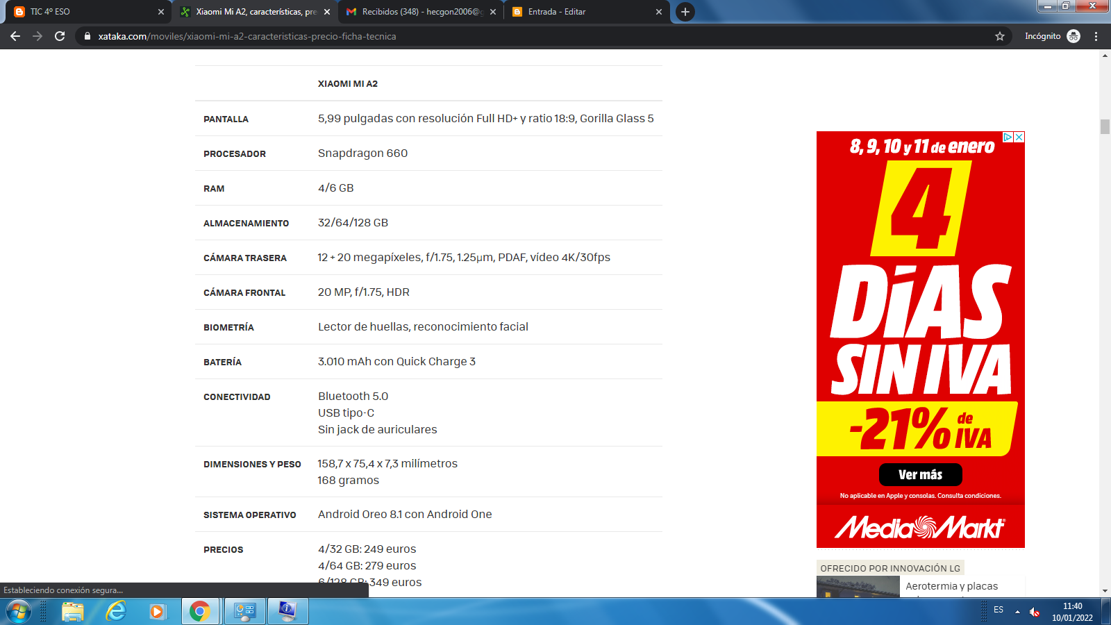Close the Entrada - Editar tab

[659, 12]
